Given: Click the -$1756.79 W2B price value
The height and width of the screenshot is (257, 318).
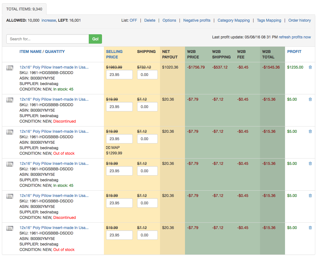Looking at the screenshot, I should click(196, 67).
